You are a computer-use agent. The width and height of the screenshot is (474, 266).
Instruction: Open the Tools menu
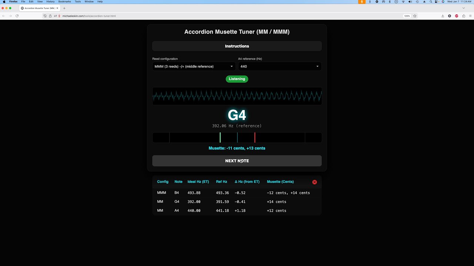[78, 1]
